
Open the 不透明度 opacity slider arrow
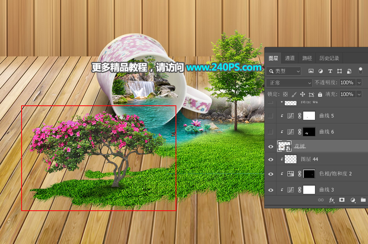point(359,83)
